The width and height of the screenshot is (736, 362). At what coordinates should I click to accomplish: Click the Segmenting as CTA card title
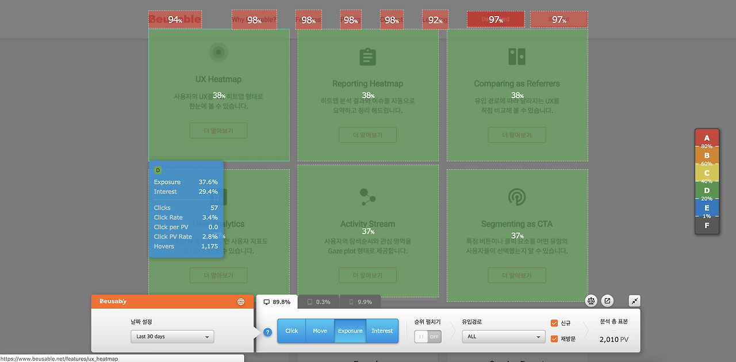pyautogui.click(x=517, y=224)
